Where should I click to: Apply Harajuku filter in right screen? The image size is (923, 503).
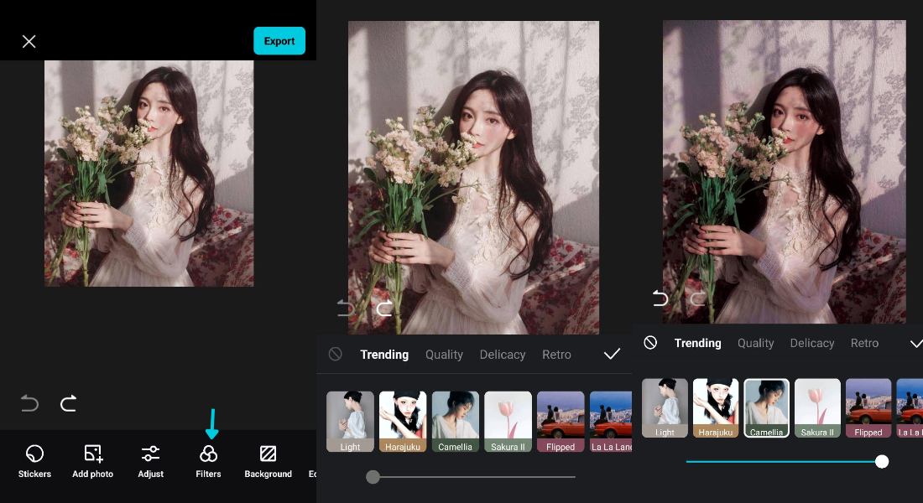point(715,407)
